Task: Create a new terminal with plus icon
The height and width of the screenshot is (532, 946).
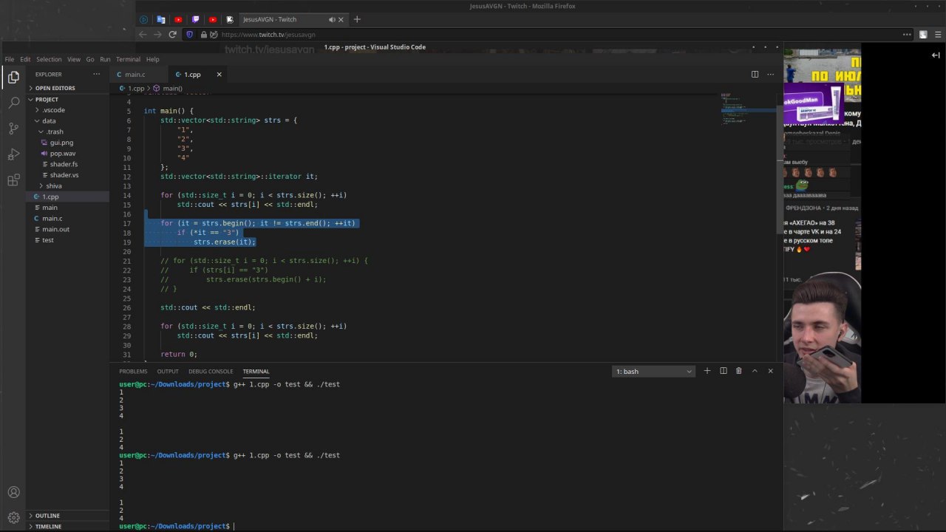Action: click(x=707, y=371)
